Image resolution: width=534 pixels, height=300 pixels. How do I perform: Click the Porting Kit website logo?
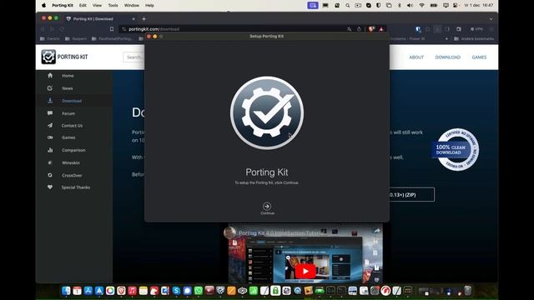coord(65,57)
